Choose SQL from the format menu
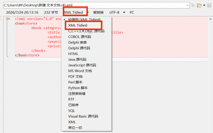 coord(72,111)
